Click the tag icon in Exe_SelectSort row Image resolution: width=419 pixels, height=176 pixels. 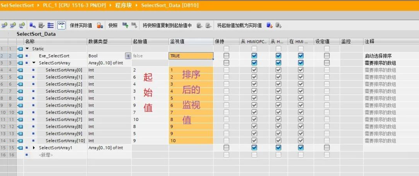click(x=20, y=56)
